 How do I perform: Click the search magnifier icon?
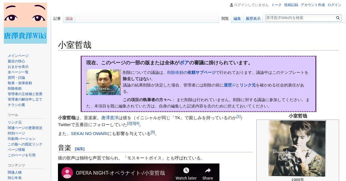(x=338, y=18)
